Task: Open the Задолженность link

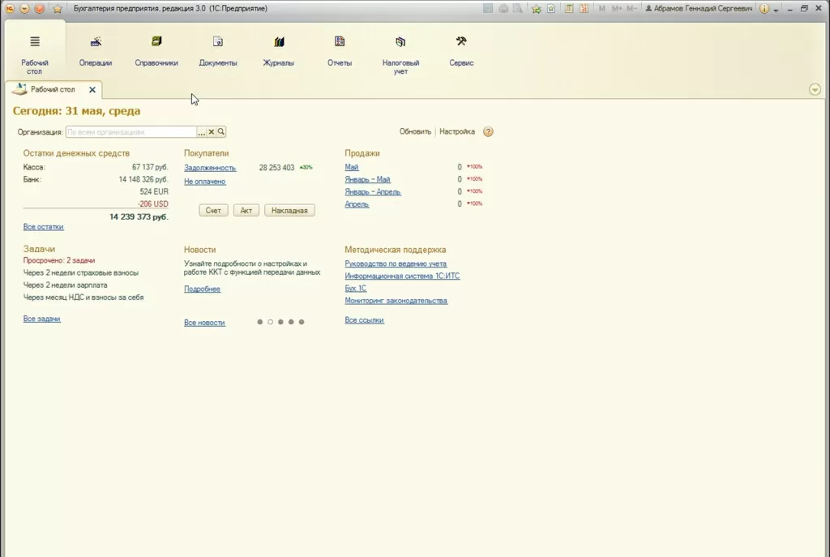Action: 210,168
